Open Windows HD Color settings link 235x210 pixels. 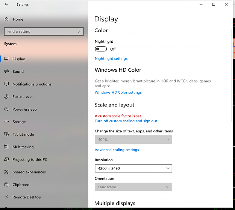point(118,92)
